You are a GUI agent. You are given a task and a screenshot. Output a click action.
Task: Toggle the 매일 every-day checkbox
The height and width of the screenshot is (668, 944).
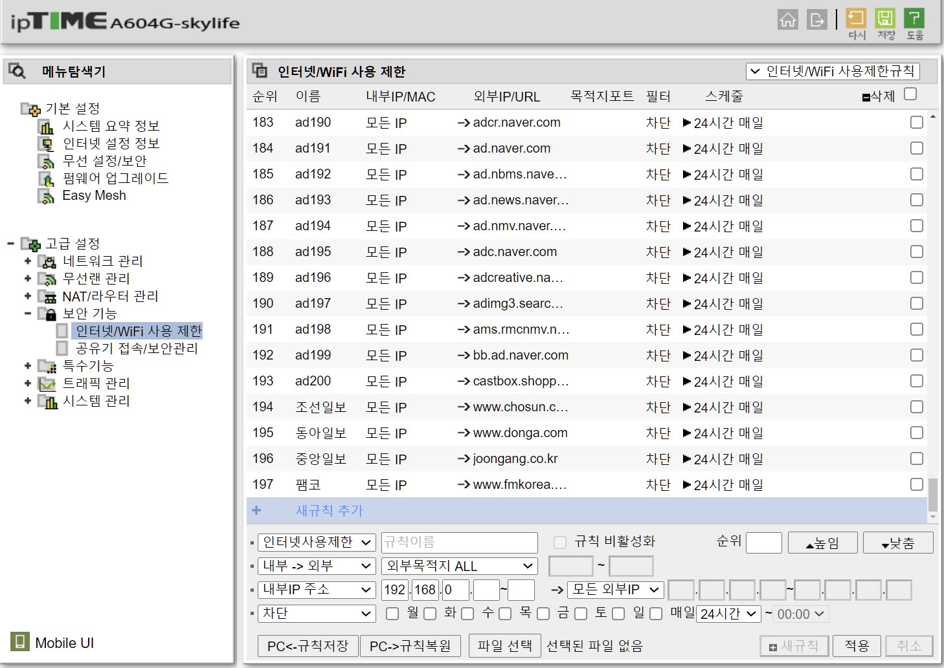(656, 614)
